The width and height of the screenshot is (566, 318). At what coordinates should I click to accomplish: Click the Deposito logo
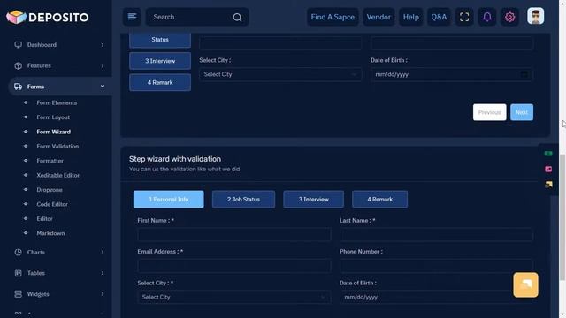[x=47, y=17]
